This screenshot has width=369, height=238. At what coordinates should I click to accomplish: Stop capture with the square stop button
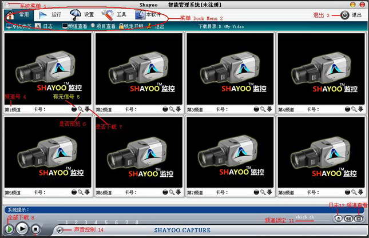point(35,229)
